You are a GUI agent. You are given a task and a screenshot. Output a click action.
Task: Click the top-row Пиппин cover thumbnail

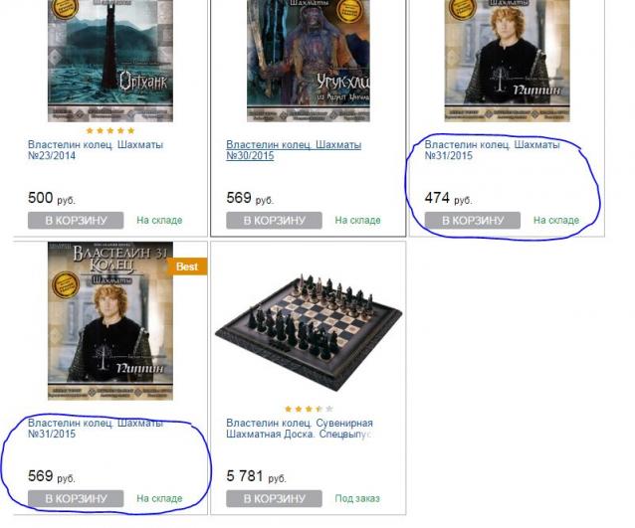[507, 61]
